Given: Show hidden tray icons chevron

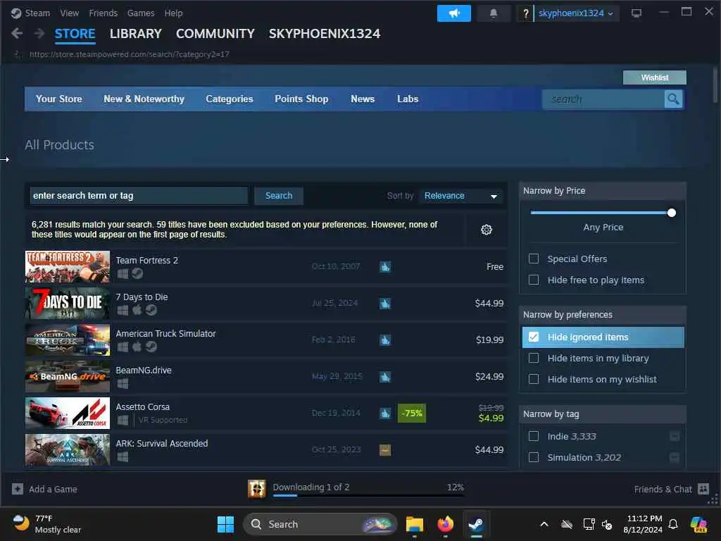Looking at the screenshot, I should 544,524.
